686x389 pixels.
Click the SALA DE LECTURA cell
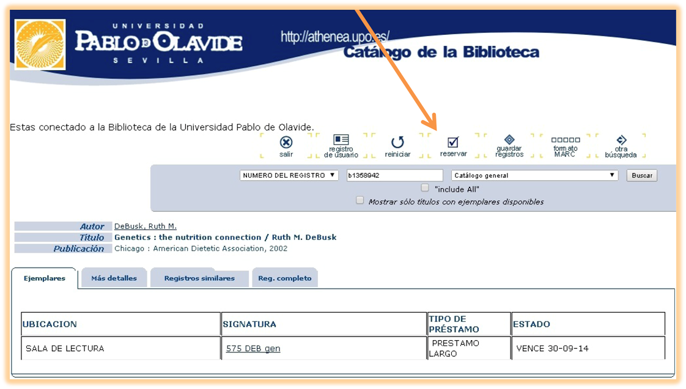click(120, 348)
